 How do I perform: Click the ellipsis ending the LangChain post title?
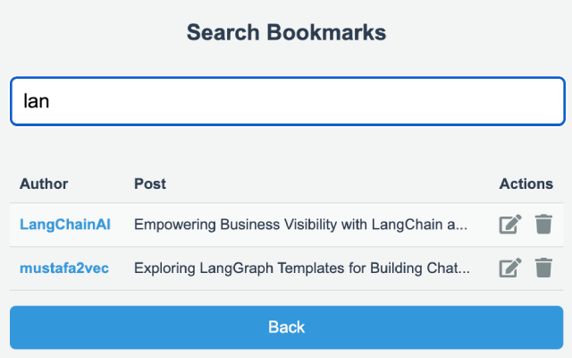462,226
